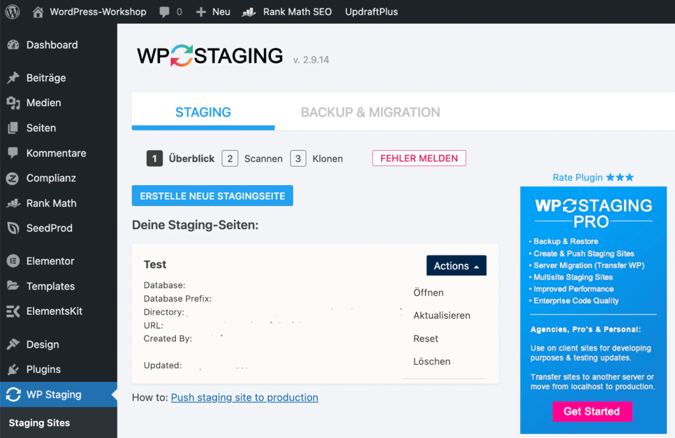Screen dimensions: 675x438
Task: Click the SeedProd leaf icon
Action: pos(13,228)
